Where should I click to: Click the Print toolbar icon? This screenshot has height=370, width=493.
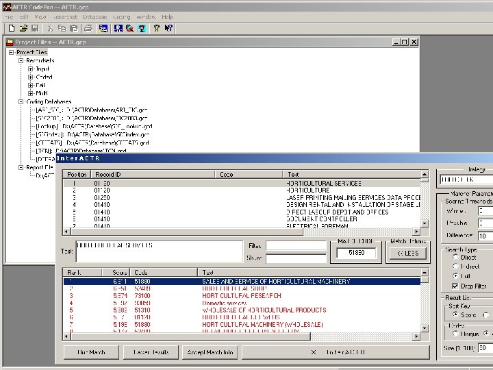pyautogui.click(x=88, y=28)
